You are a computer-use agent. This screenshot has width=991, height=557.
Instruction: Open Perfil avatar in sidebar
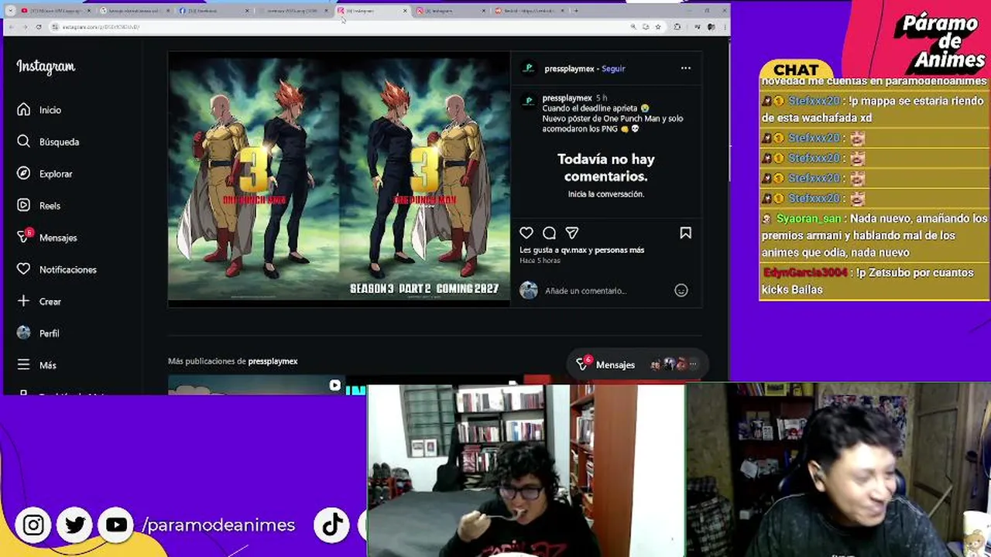[24, 333]
